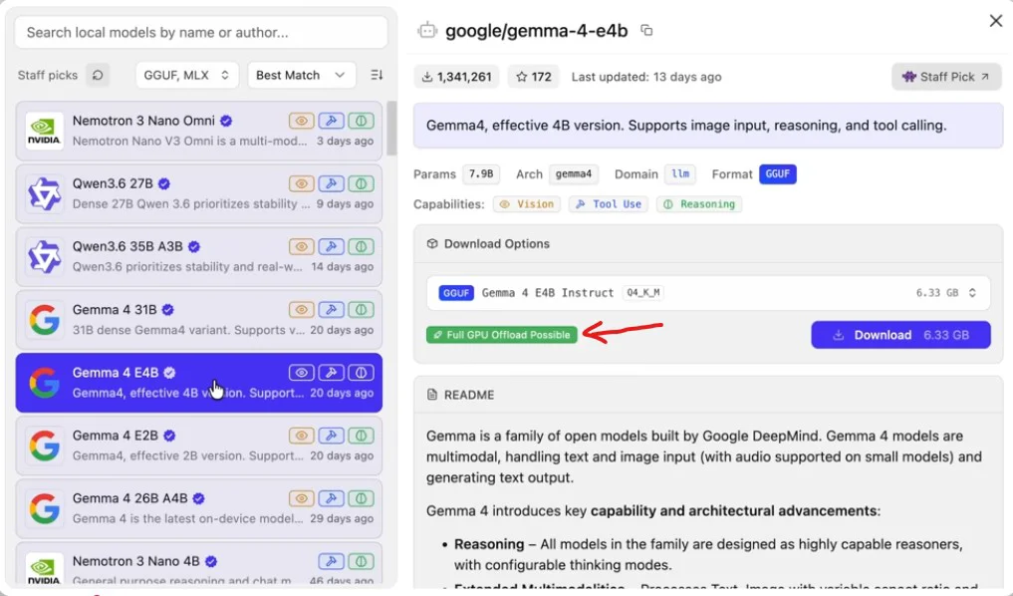The image size is (1013, 596).
Task: Click the Last updated: 13 days ago text
Action: click(646, 77)
